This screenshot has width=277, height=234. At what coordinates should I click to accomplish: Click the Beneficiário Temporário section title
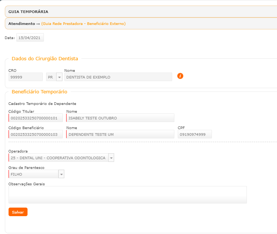click(x=39, y=92)
